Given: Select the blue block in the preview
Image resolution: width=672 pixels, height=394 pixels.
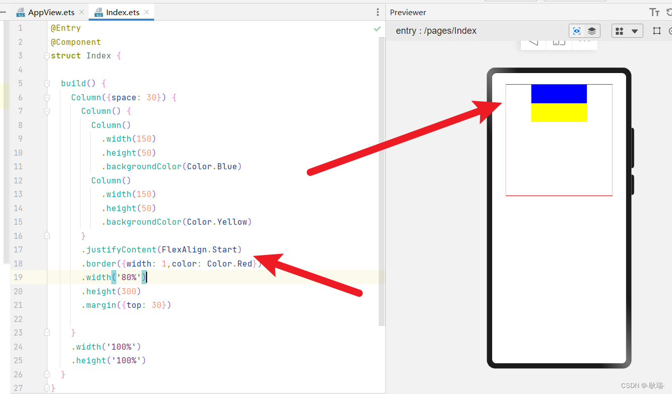Looking at the screenshot, I should 559,94.
